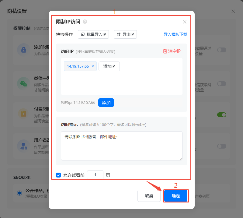Confirm with the blue 确定 button
The image size is (243, 218).
coord(176,196)
